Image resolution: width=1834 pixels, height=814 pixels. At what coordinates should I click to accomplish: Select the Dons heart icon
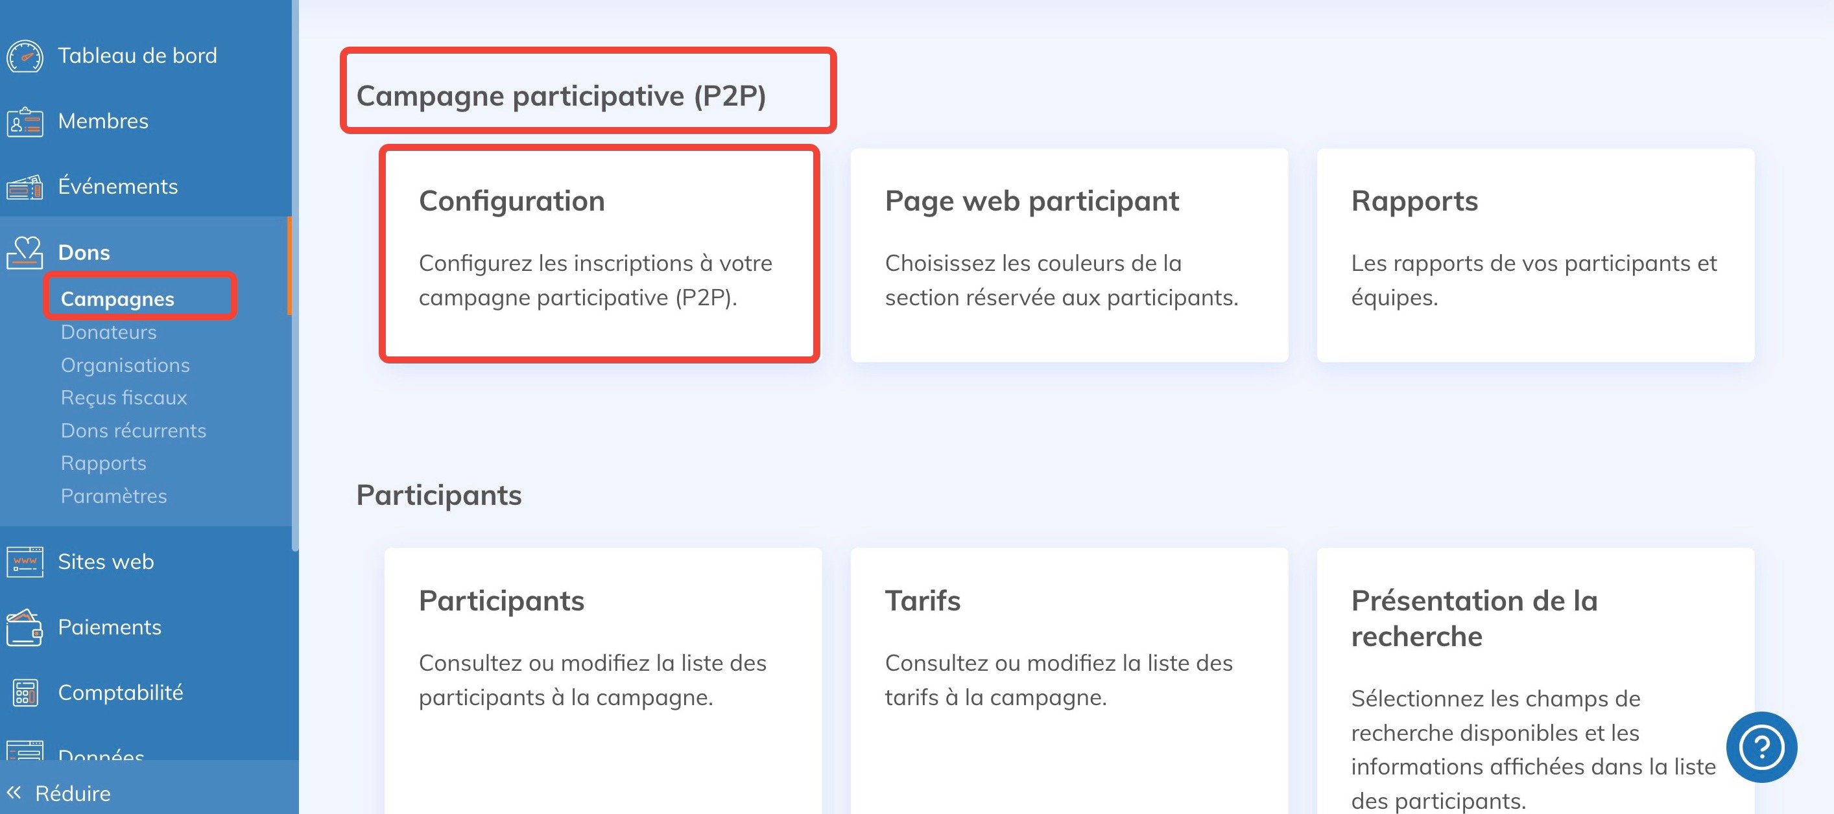point(24,251)
